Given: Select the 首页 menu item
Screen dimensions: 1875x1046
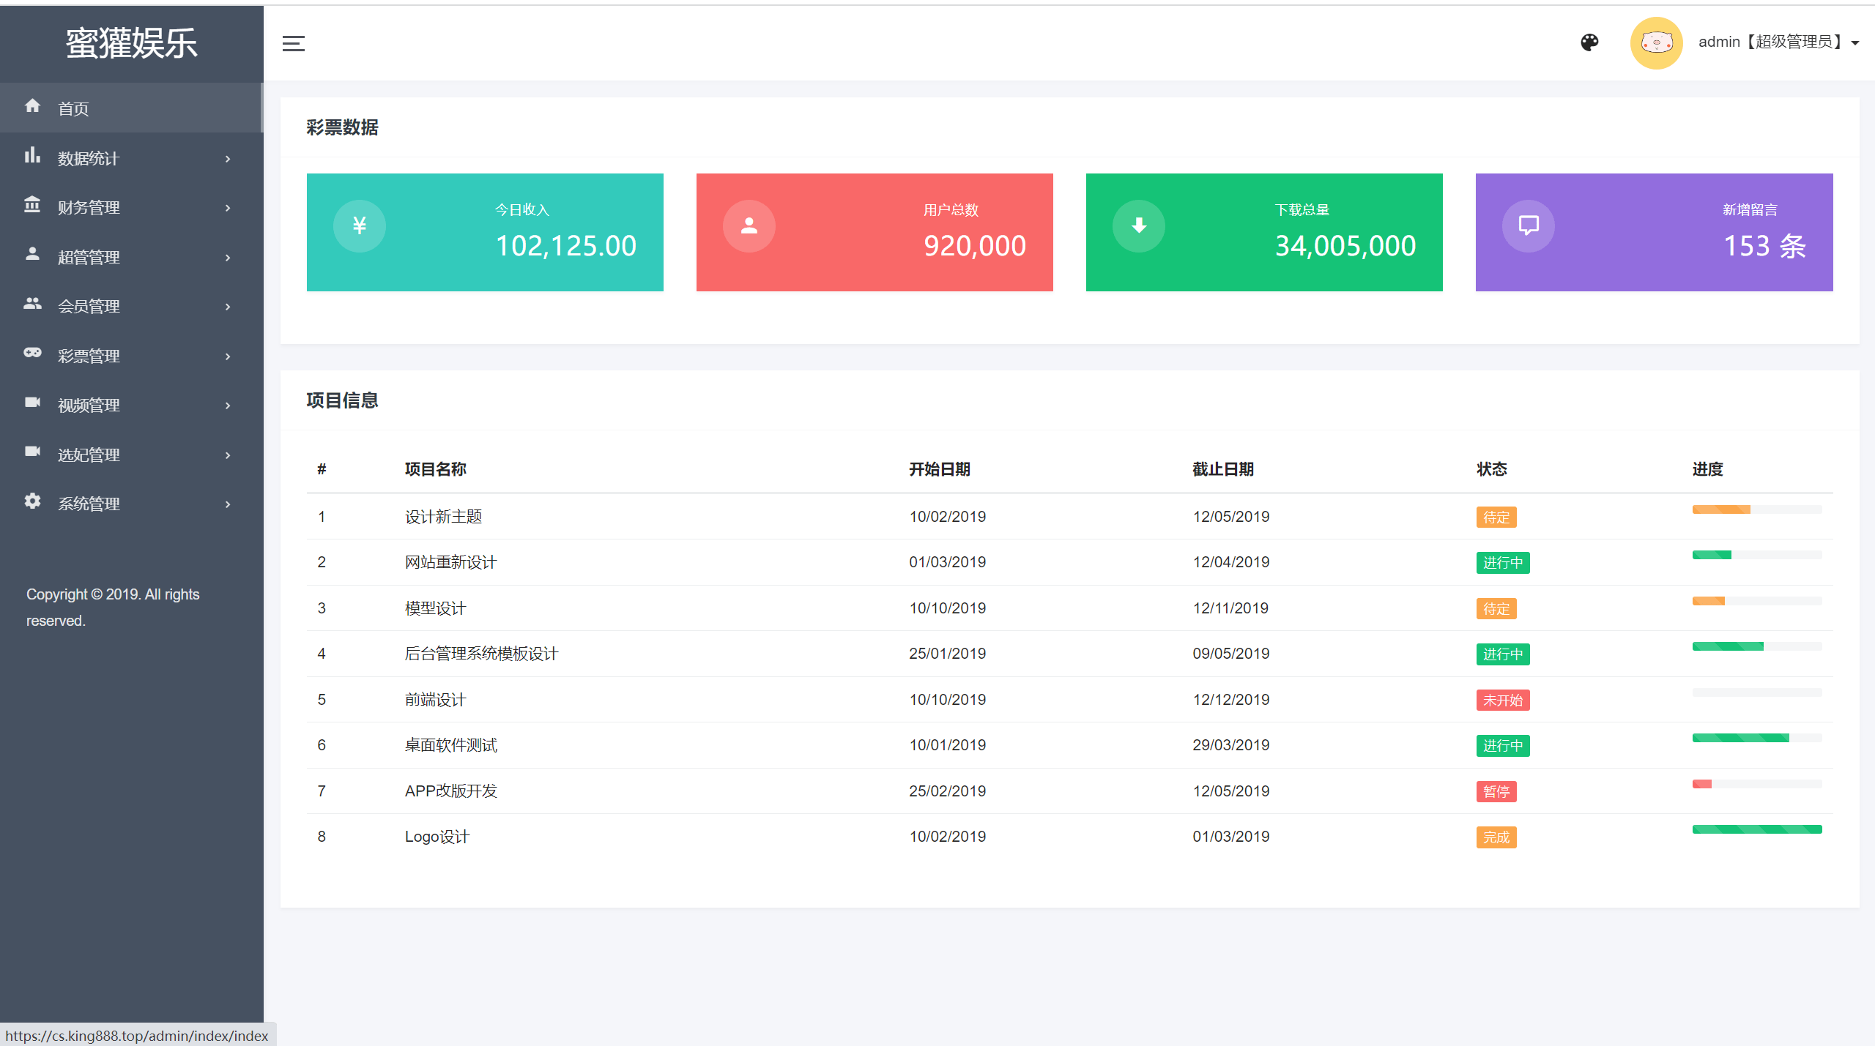Looking at the screenshot, I should click(x=73, y=109).
